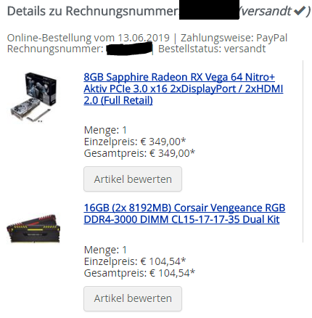This screenshot has height=318, width=312.
Task: Click the Gesamtpreis € 349,00 line
Action: (139, 153)
